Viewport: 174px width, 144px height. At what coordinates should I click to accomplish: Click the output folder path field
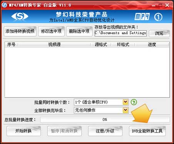click(x=120, y=33)
